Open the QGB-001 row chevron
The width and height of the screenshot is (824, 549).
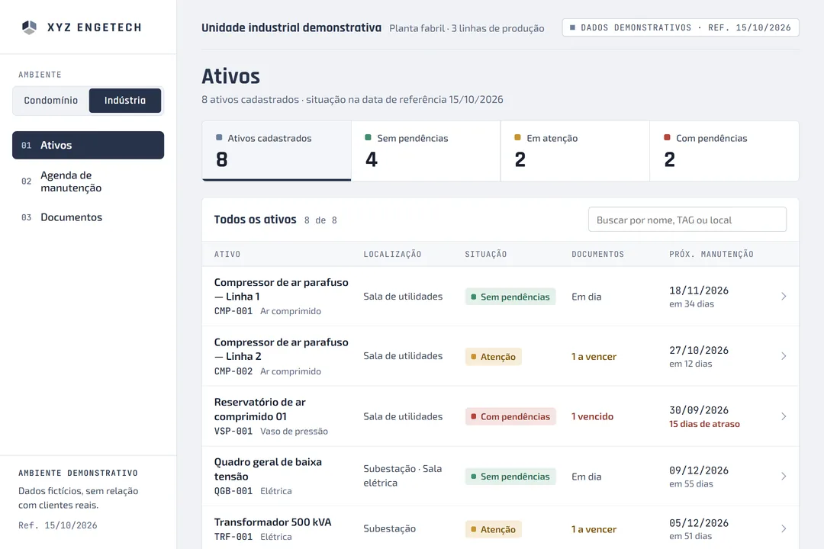784,476
